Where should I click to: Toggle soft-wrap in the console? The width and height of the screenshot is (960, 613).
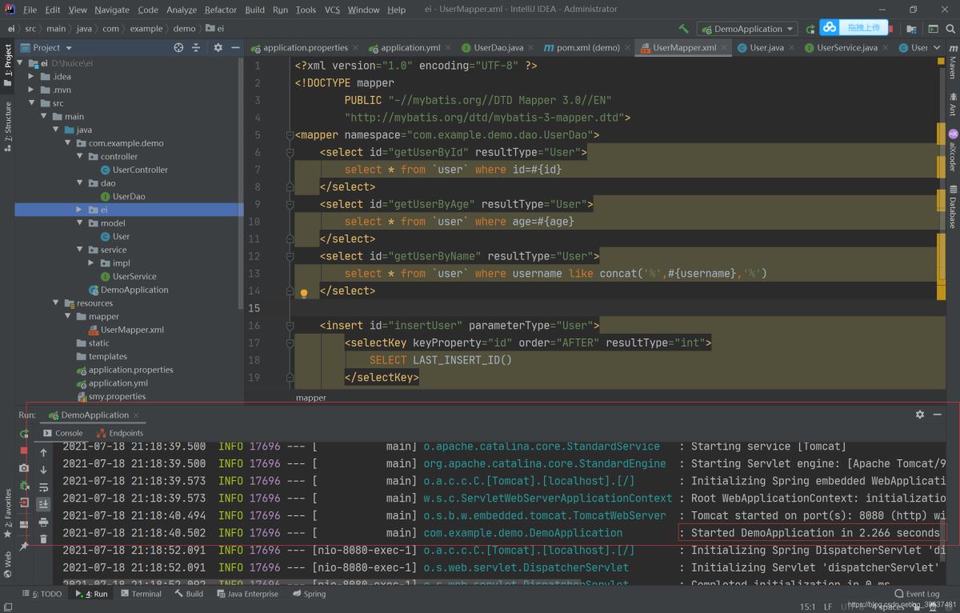(x=43, y=487)
